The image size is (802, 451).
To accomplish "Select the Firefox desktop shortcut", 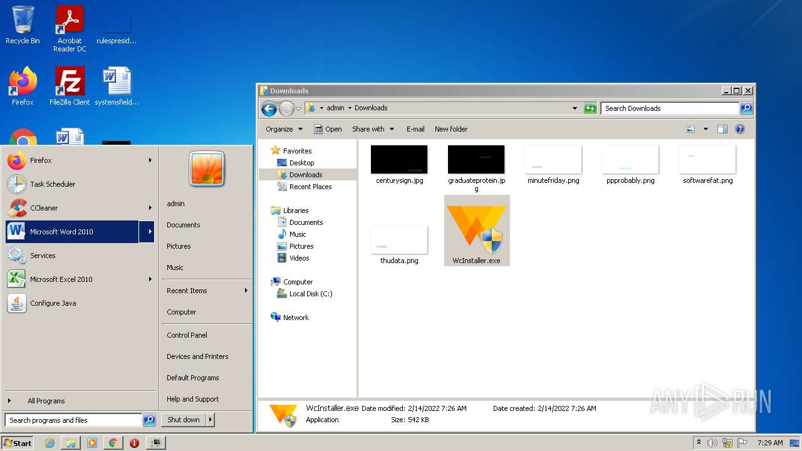I will (23, 86).
